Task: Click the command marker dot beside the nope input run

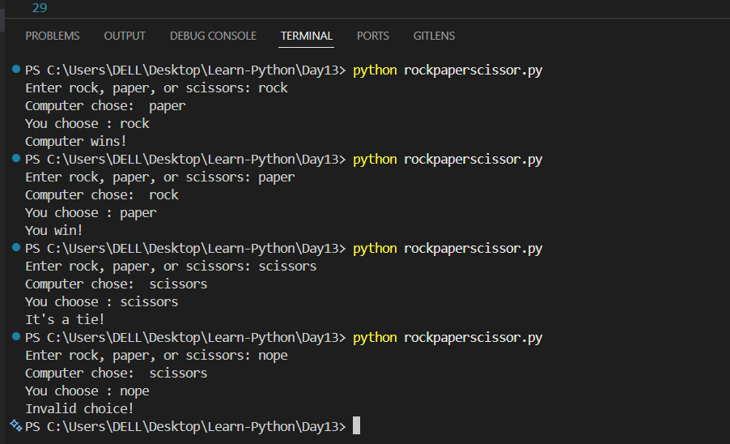Action: (16, 336)
